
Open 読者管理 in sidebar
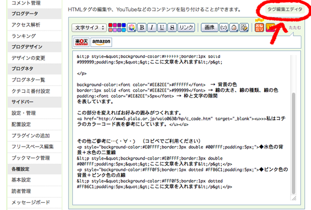pos(34,191)
